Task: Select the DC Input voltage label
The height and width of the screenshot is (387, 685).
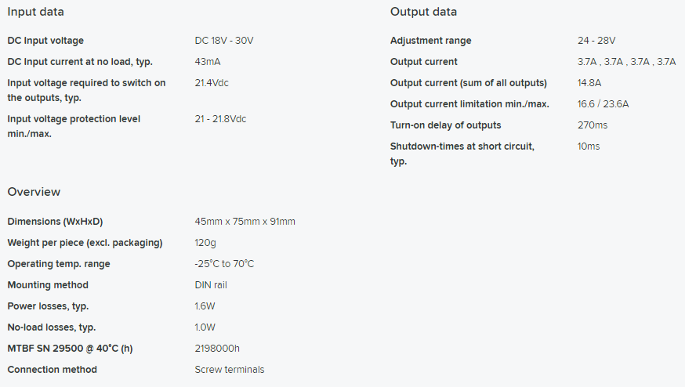Action: click(45, 41)
